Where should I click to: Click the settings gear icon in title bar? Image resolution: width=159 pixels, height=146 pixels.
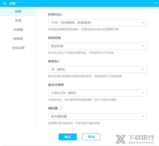pos(4,3)
